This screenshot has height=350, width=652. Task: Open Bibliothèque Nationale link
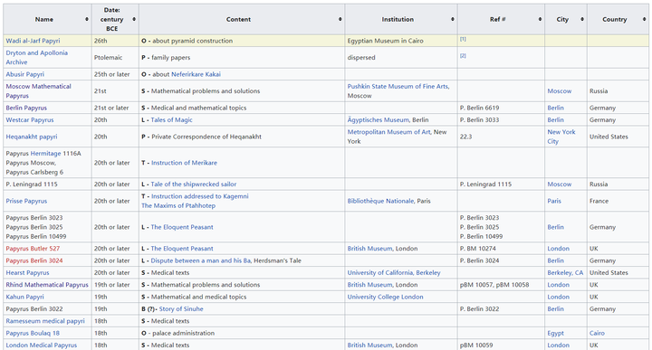pyautogui.click(x=380, y=201)
